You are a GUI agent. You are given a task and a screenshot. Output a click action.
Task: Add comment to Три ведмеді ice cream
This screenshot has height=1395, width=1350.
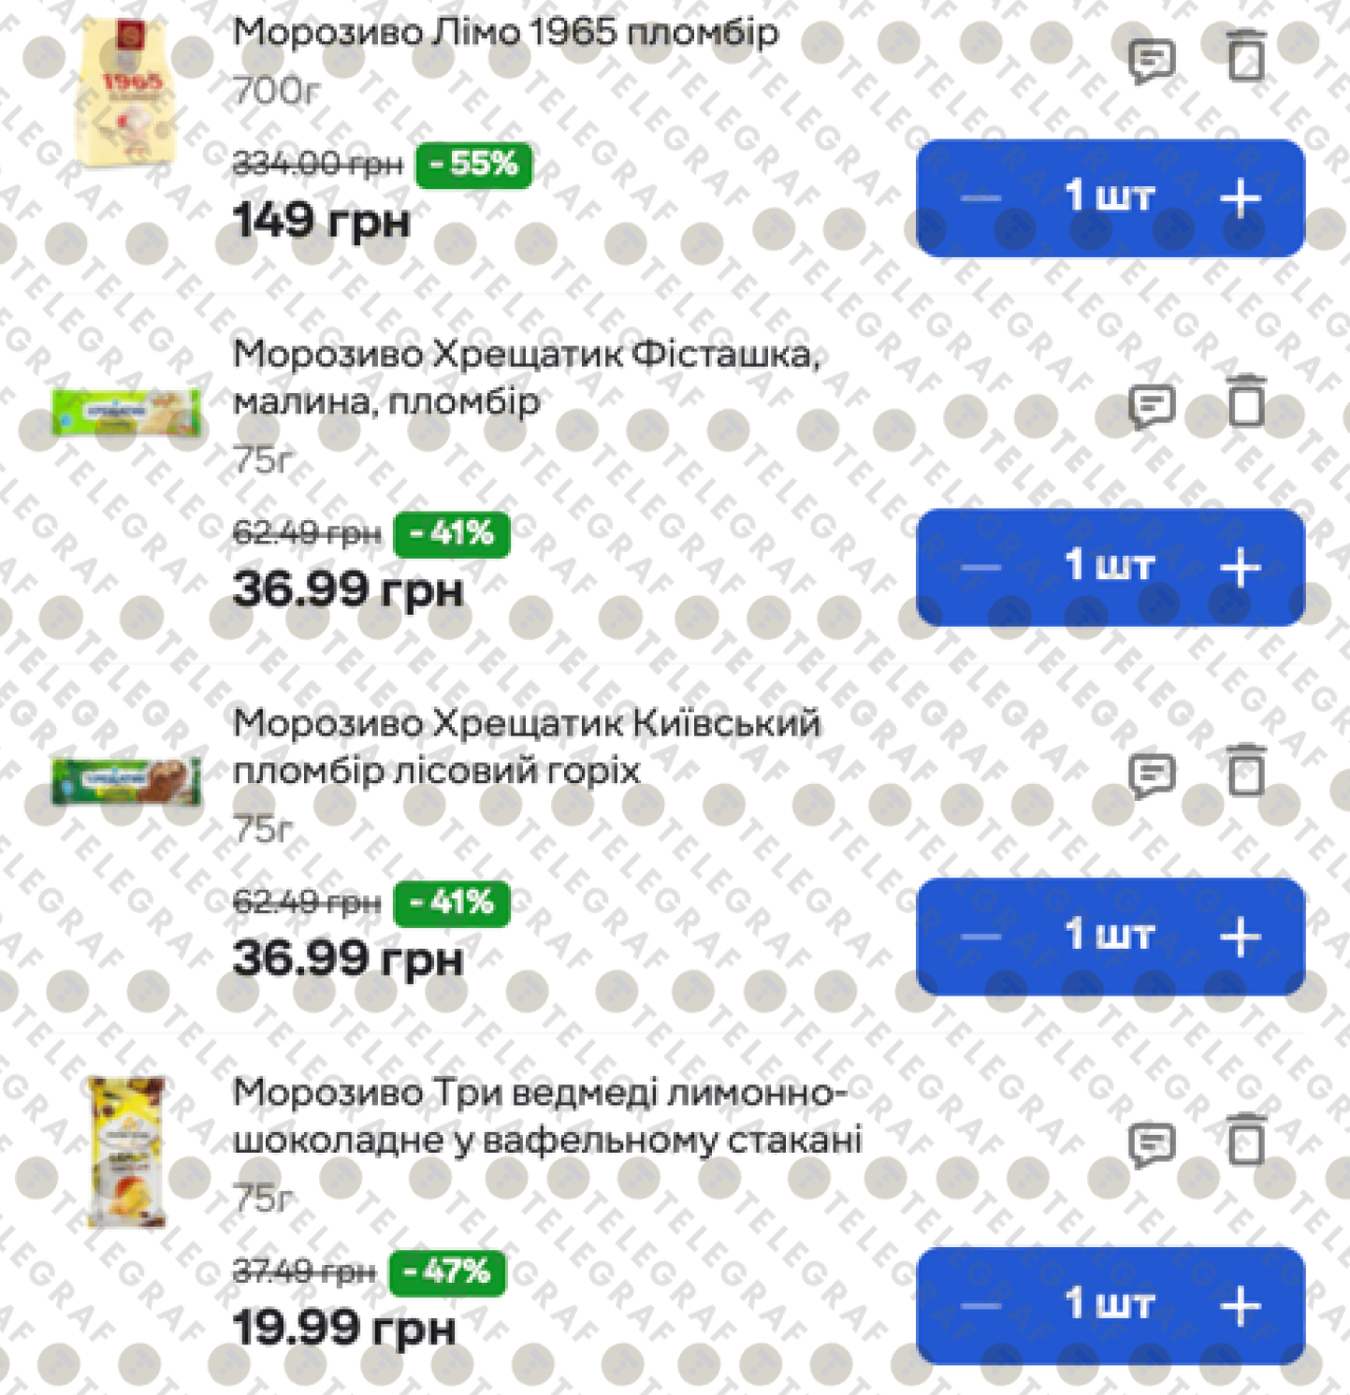pyautogui.click(x=1151, y=1143)
